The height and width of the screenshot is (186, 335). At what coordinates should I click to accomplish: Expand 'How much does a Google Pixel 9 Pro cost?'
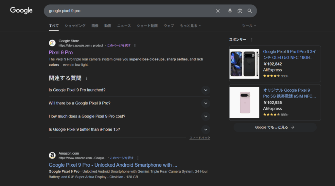tap(129, 116)
